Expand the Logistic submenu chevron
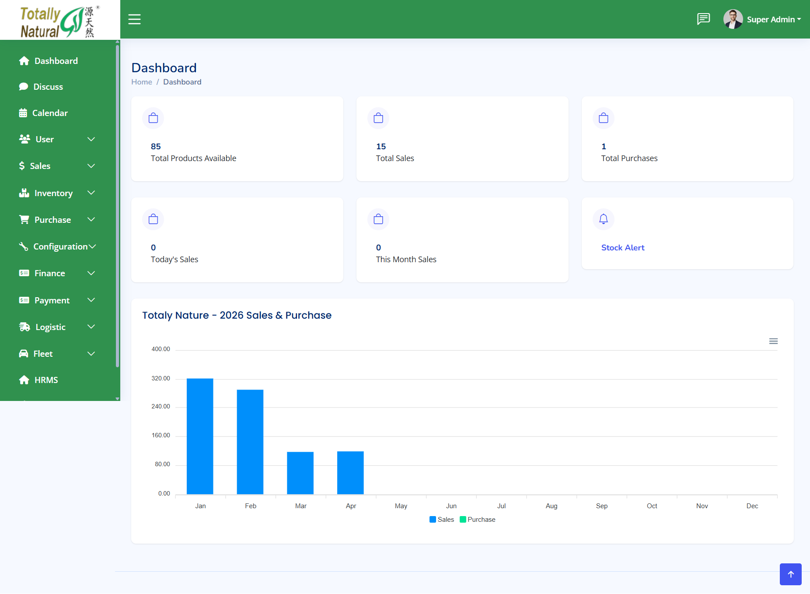The image size is (810, 594). 91,327
